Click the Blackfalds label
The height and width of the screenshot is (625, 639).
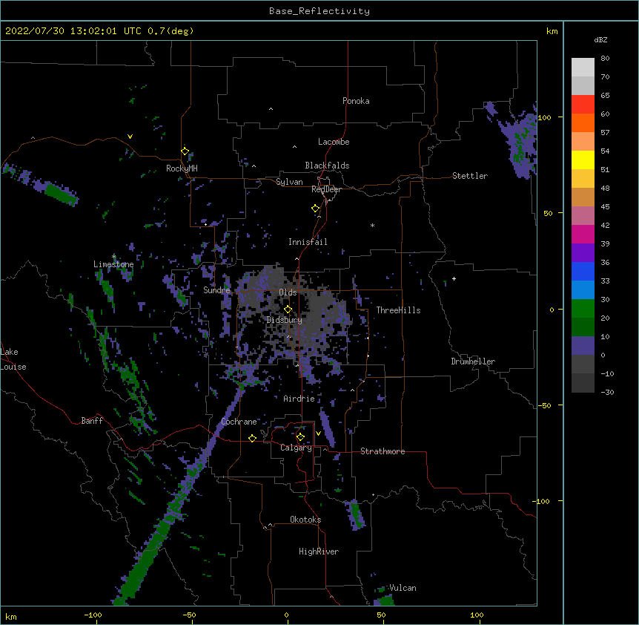pos(327,166)
